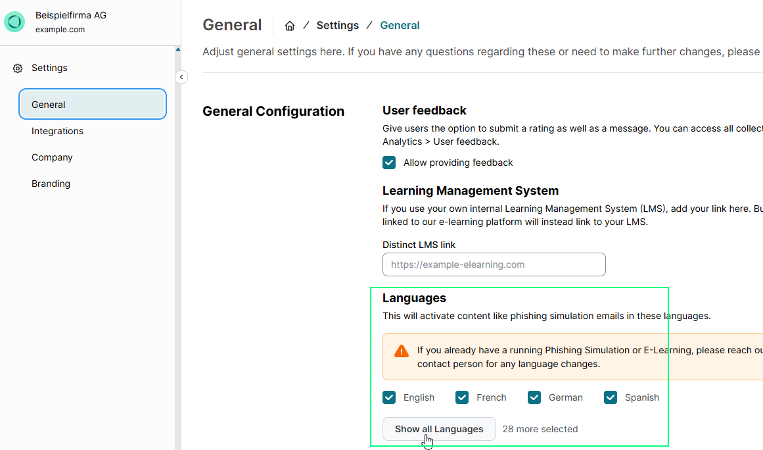Click the General breadcrumb link
Screen dimensions: 763x450
400,26
